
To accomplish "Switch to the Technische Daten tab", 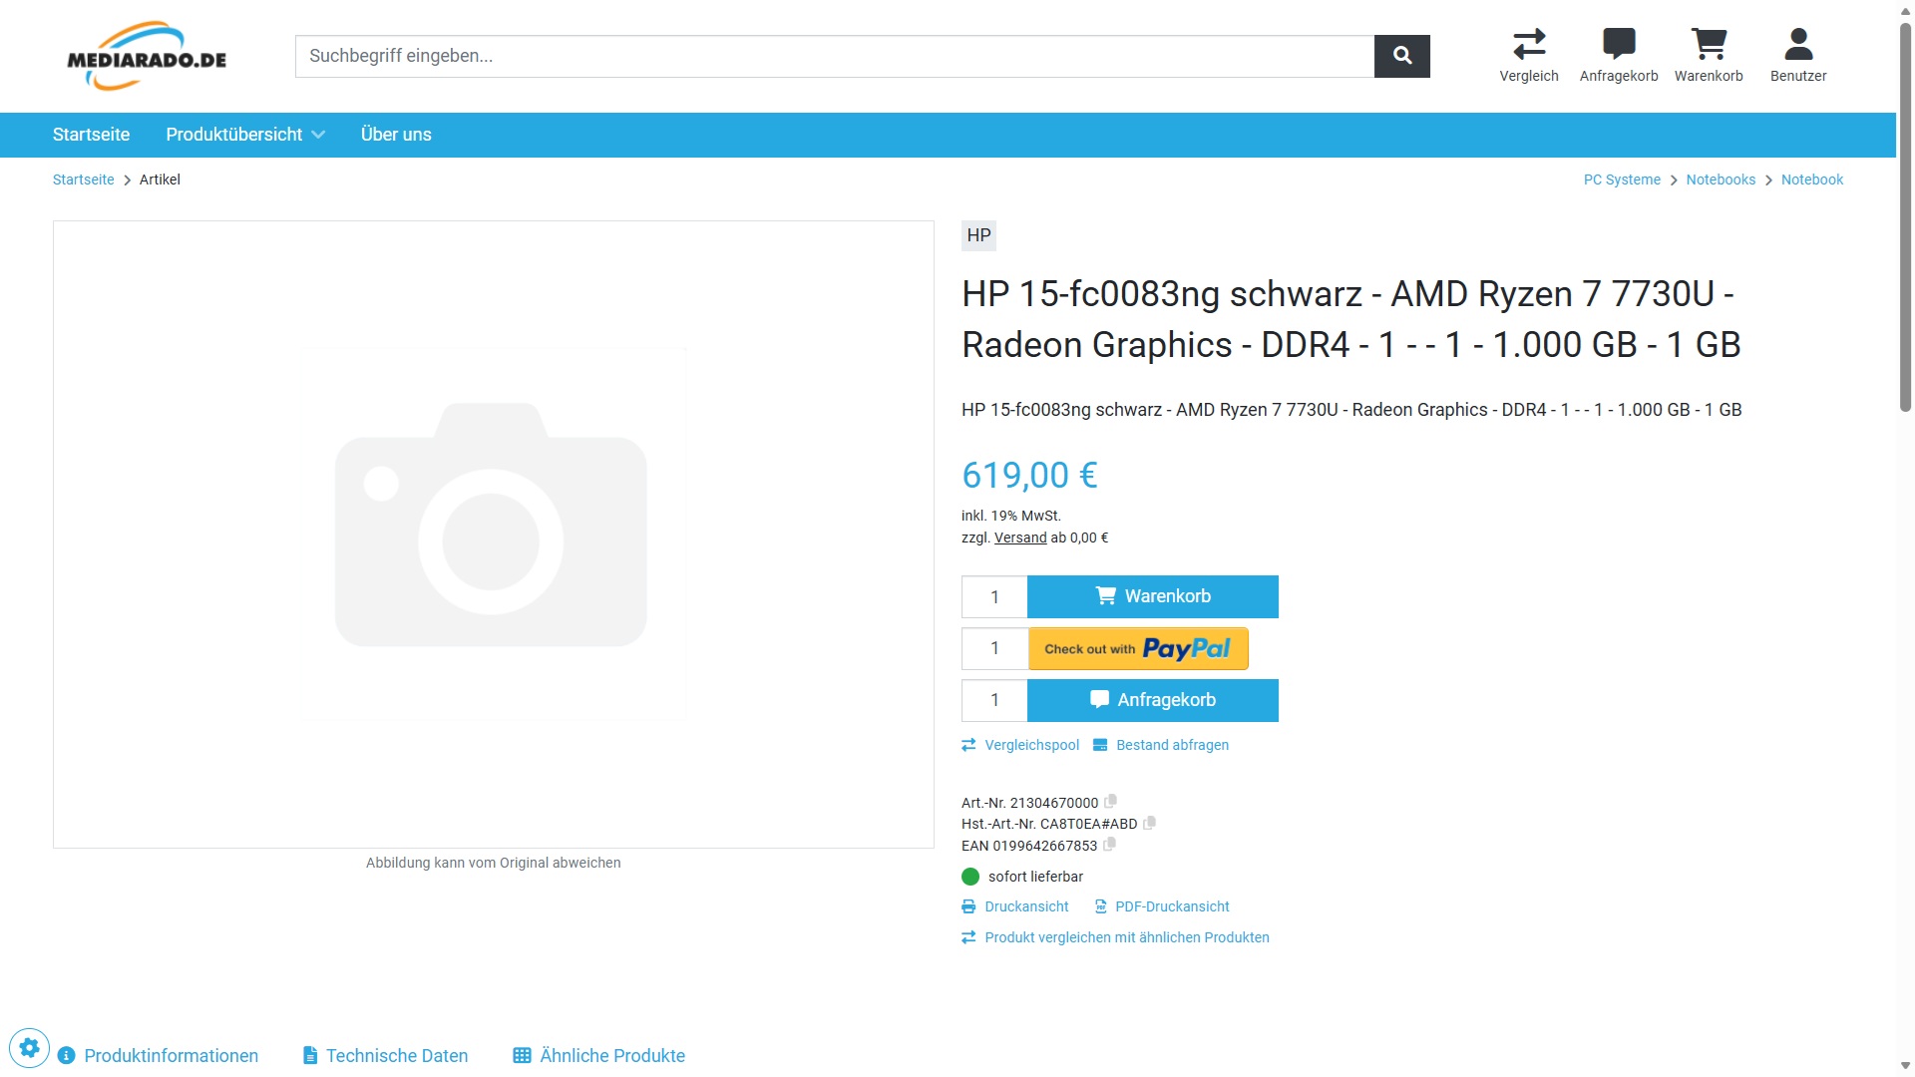I will [x=385, y=1055].
